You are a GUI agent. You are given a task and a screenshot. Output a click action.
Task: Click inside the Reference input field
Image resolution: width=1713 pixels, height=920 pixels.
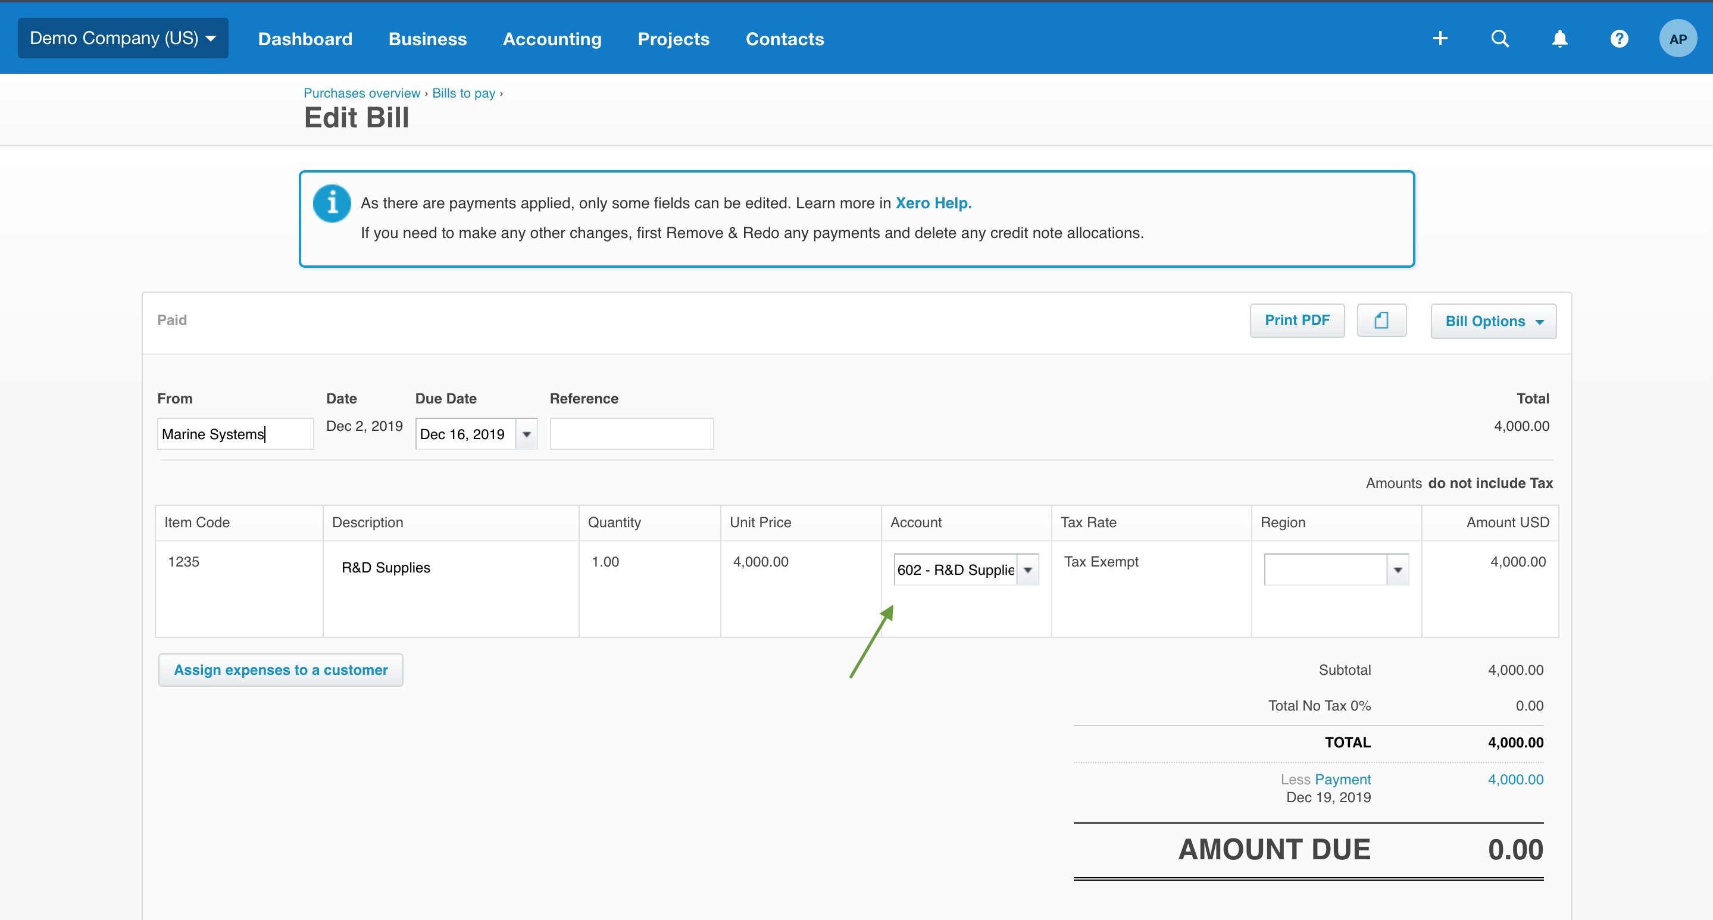click(631, 433)
